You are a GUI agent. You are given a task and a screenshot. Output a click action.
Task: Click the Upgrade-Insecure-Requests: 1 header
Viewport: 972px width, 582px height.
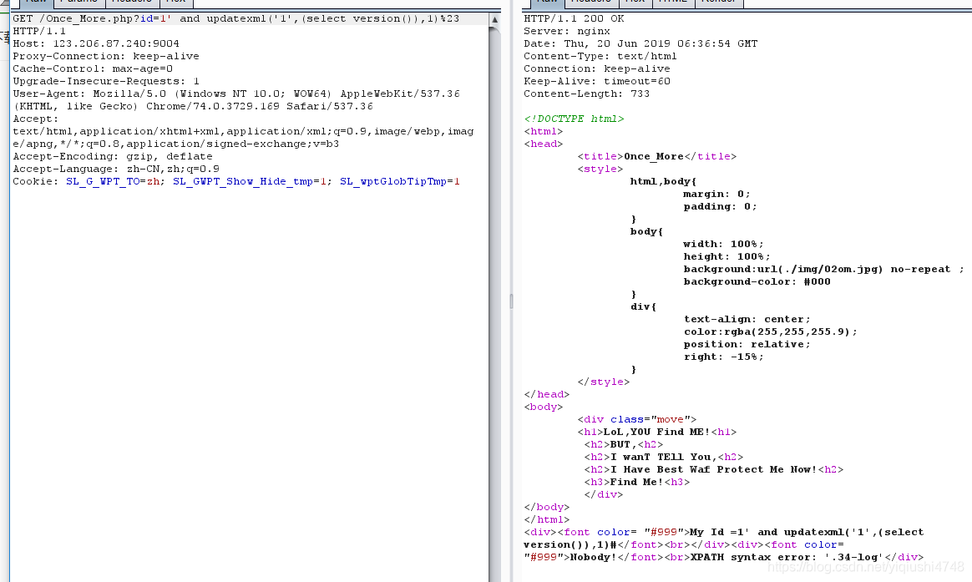pos(106,81)
